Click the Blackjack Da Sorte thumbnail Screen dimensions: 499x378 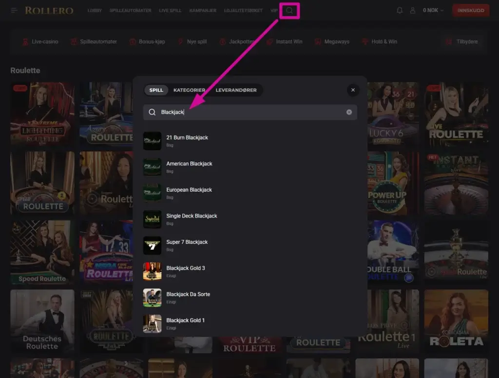click(x=152, y=298)
